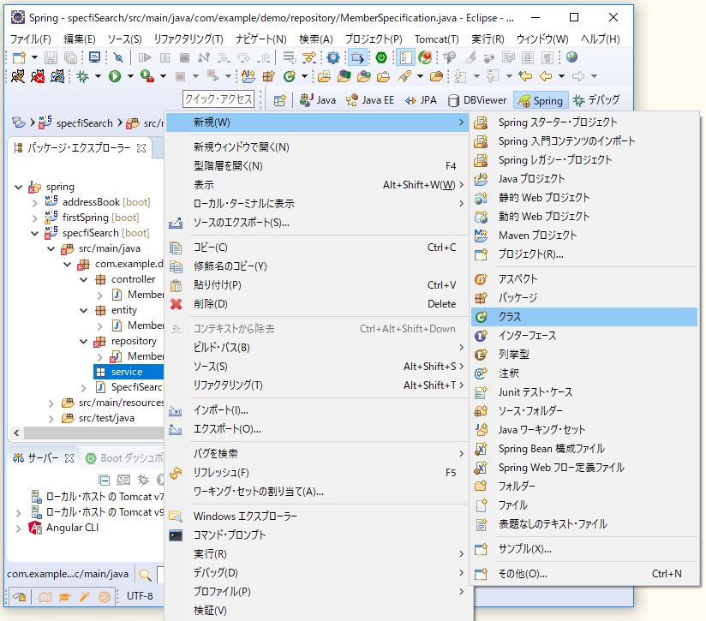706x621 pixels.
Task: Click the Maven プロジェクト icon
Action: (481, 236)
